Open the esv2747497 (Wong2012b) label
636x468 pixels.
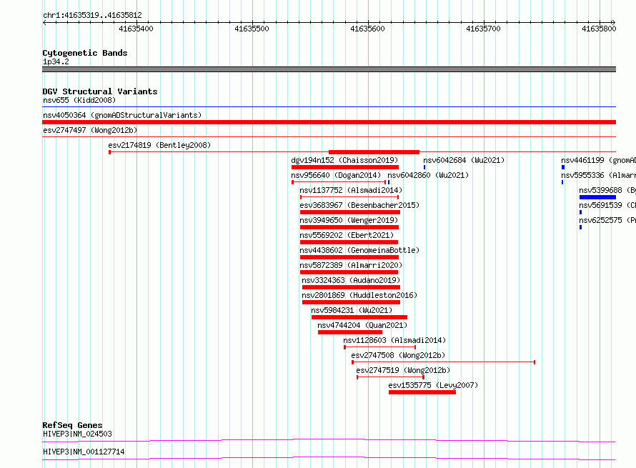(x=90, y=130)
